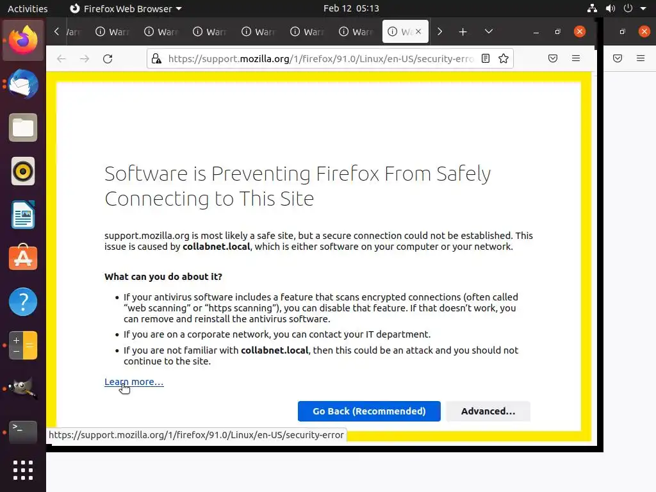This screenshot has height=492, width=656.
Task: Close the front Firefox window
Action: point(579,31)
